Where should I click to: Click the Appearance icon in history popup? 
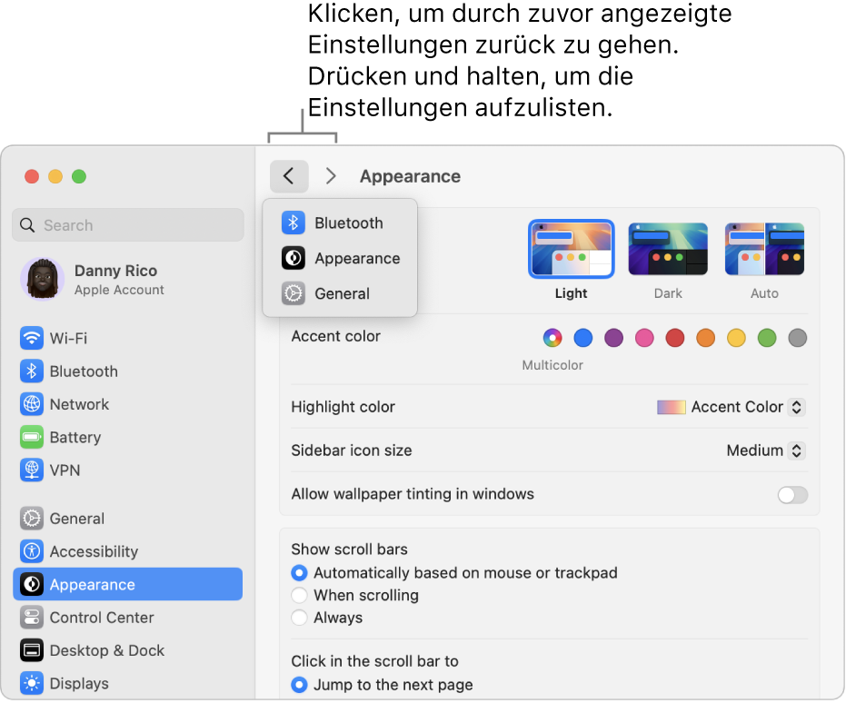pyautogui.click(x=294, y=258)
